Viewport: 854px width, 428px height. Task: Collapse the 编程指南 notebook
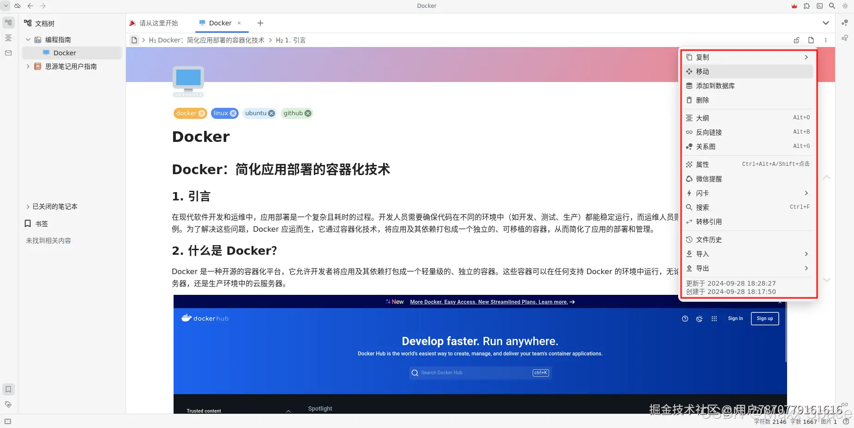click(28, 40)
